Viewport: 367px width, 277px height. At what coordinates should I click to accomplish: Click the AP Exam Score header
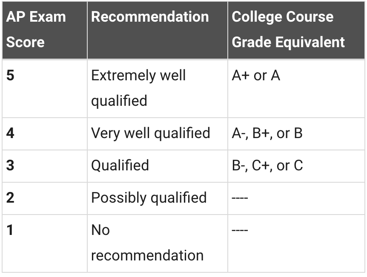tap(45, 30)
